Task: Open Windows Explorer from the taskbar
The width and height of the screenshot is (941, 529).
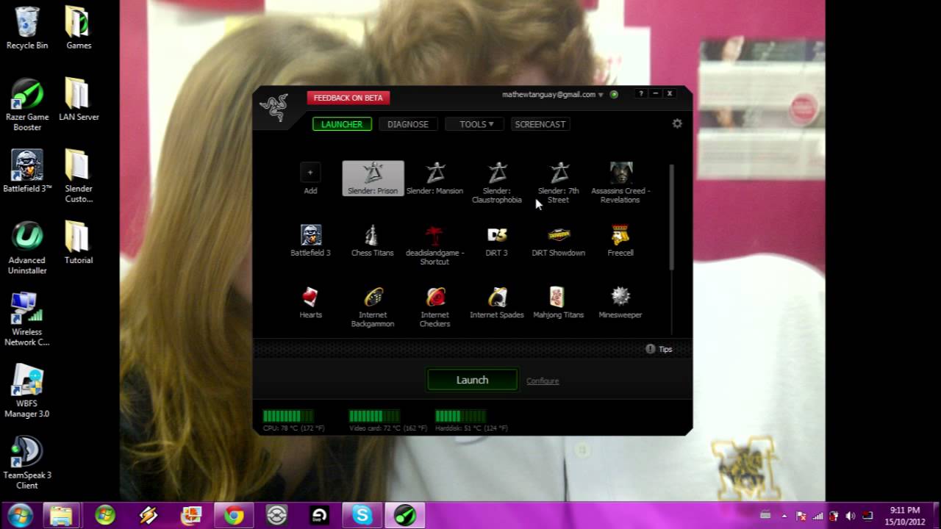Action: coord(60,516)
